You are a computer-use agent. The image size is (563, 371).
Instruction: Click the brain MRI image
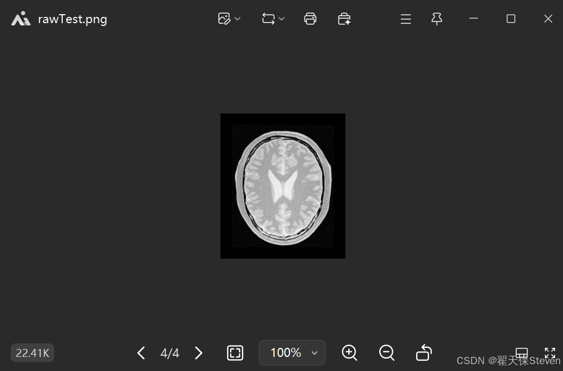pyautogui.click(x=283, y=186)
